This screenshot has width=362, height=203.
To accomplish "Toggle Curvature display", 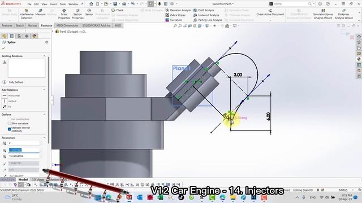I will pyautogui.click(x=174, y=20).
